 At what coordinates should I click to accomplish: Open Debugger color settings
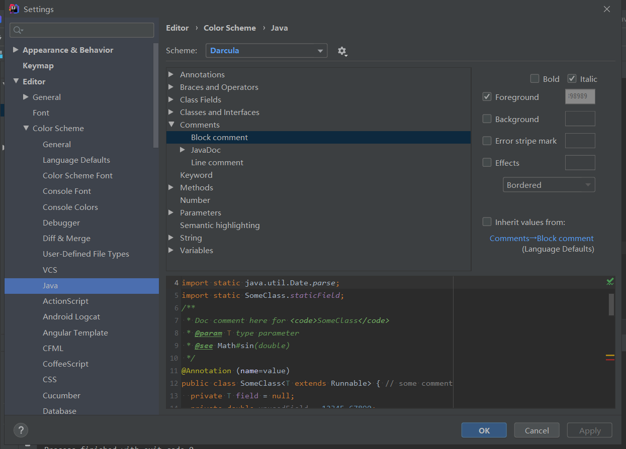click(61, 222)
